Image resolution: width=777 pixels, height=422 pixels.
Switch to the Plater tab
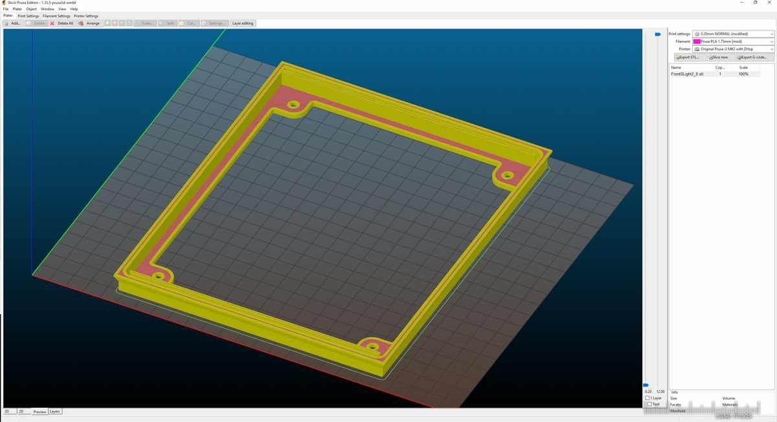pos(8,16)
